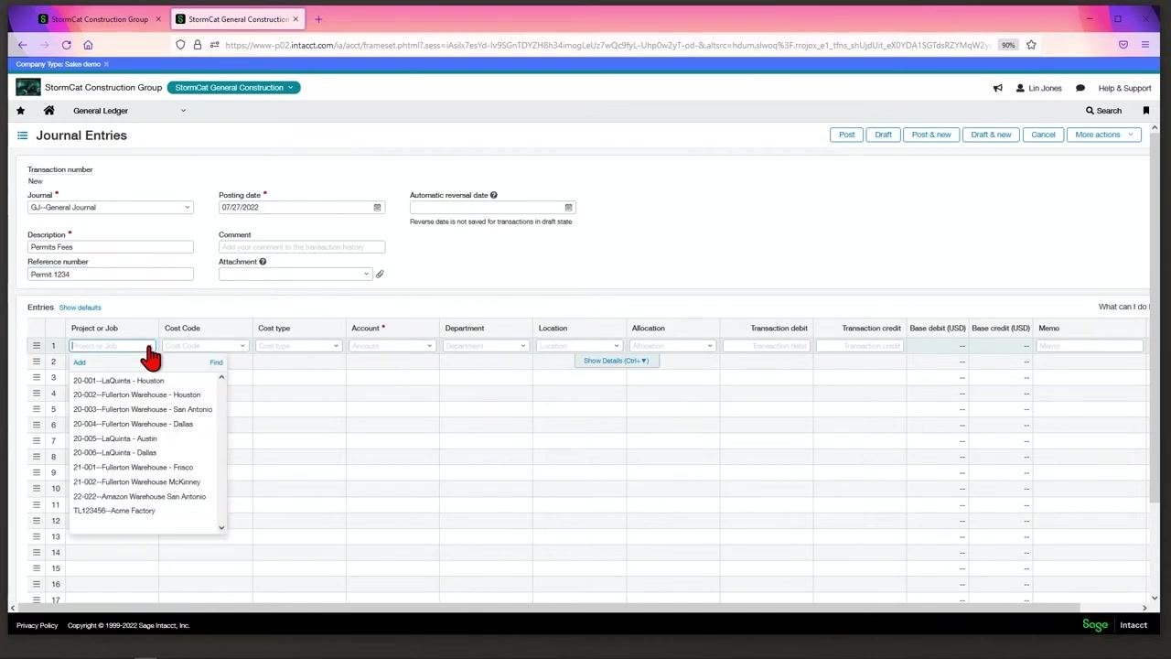This screenshot has width=1171, height=659.
Task: Select 21-002--Fullerton Warehouse McKinney
Action: click(x=136, y=482)
